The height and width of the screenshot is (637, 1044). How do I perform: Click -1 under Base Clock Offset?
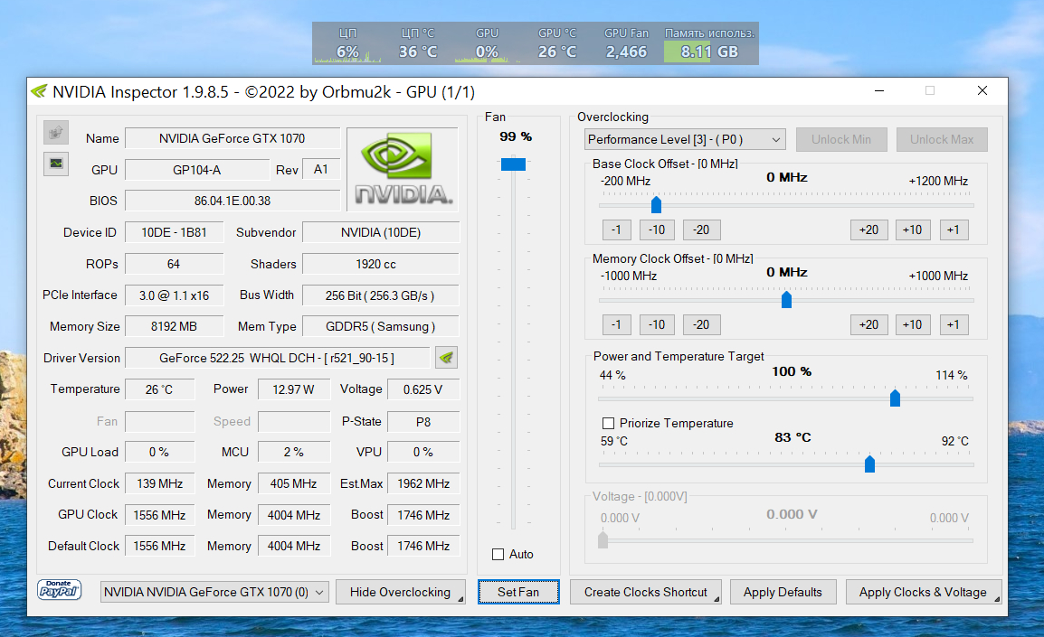(617, 230)
